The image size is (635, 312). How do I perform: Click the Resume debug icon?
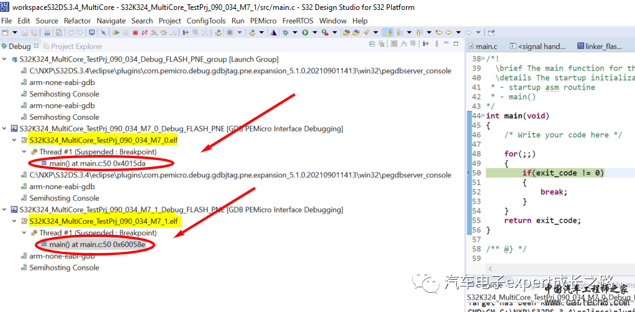pos(116,32)
